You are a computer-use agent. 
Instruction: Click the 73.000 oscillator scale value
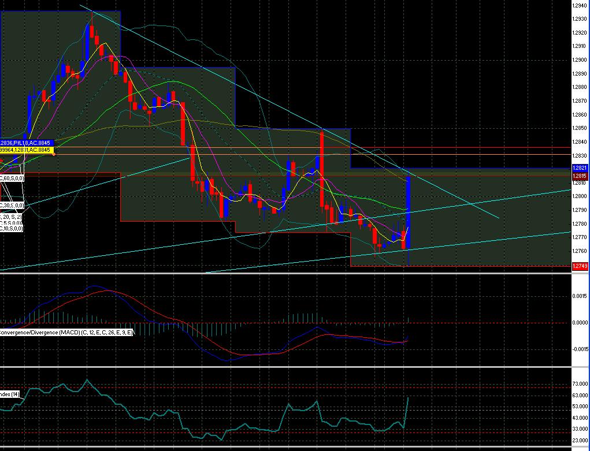coord(580,383)
